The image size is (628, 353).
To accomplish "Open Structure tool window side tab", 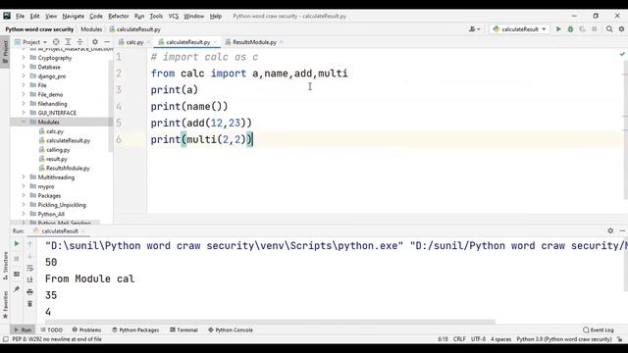I will coord(5,266).
